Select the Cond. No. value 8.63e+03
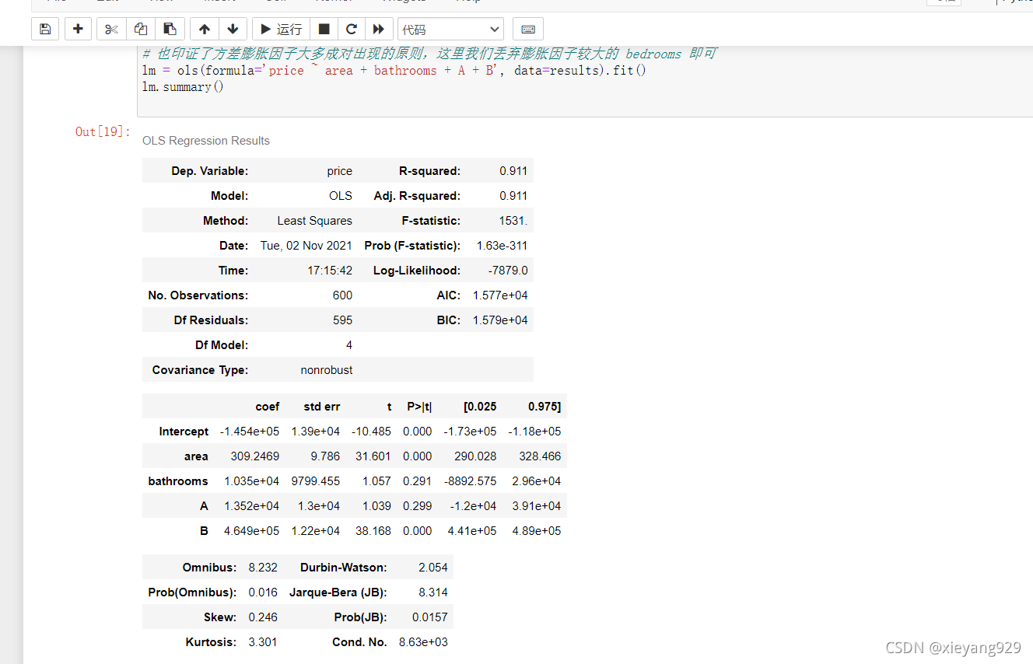The height and width of the screenshot is (664, 1033). pyautogui.click(x=423, y=642)
